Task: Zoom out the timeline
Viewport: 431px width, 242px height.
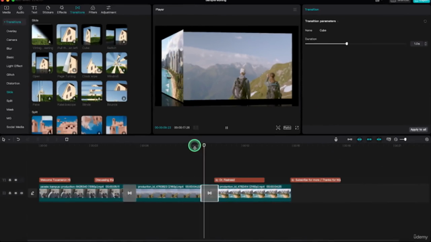Action: click(x=396, y=139)
